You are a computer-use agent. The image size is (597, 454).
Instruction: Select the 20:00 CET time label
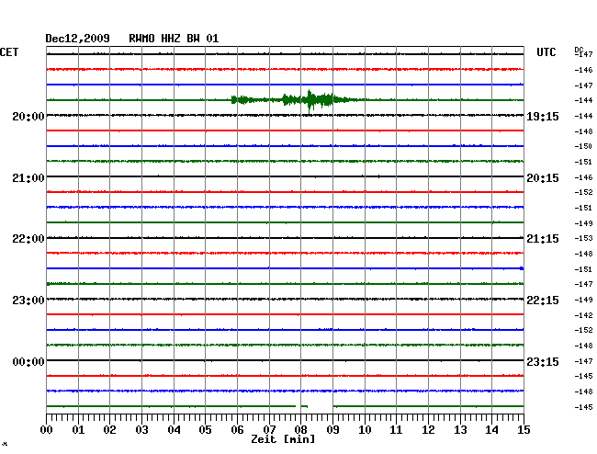click(28, 117)
